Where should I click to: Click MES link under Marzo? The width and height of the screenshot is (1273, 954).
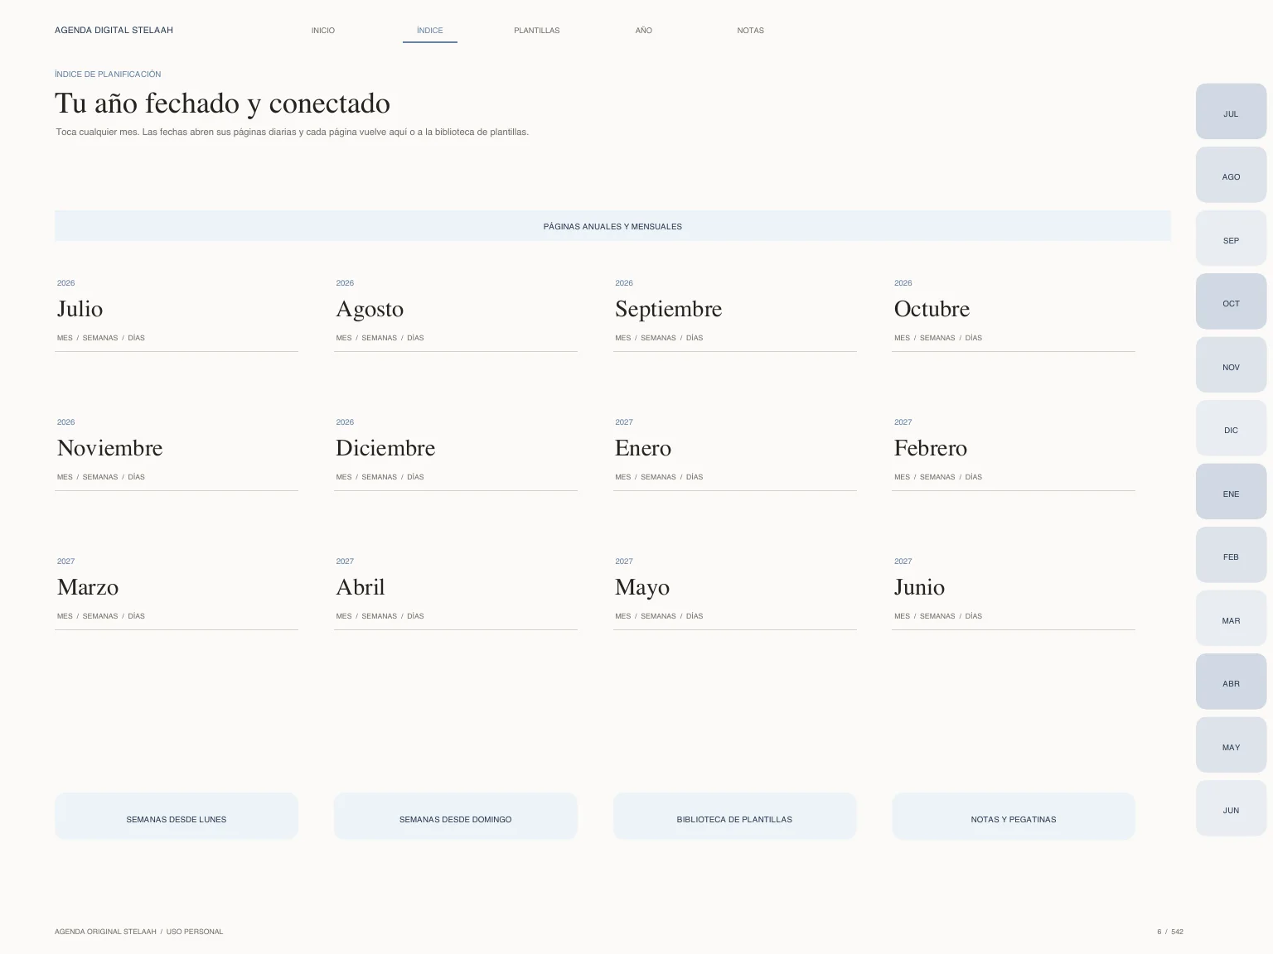(x=65, y=616)
